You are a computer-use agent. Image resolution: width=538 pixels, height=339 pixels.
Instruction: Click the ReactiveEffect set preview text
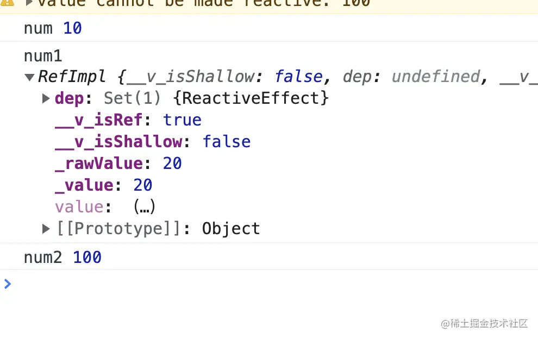(251, 98)
